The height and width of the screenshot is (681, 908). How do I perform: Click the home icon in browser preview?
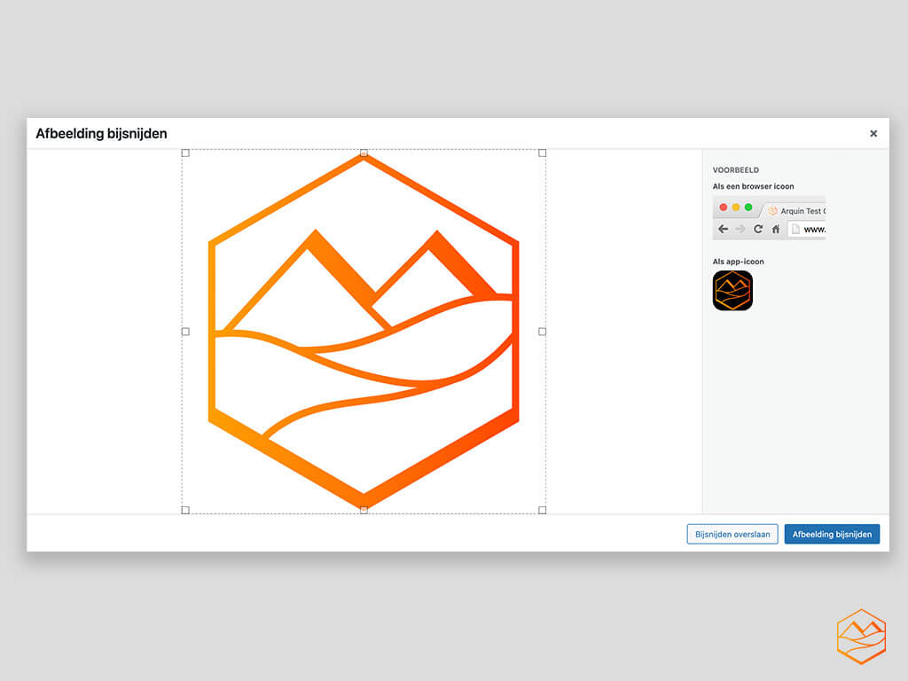click(776, 229)
